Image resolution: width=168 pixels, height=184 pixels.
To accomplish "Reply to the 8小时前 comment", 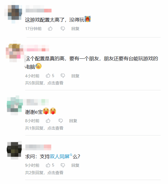I will [x=73, y=121].
